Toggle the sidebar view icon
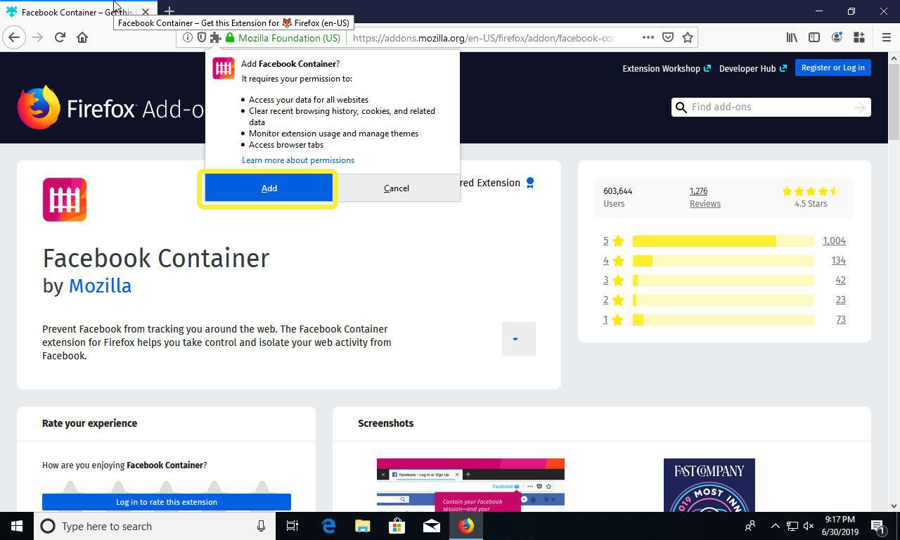Screen dimensions: 900x540 pyautogui.click(x=814, y=37)
